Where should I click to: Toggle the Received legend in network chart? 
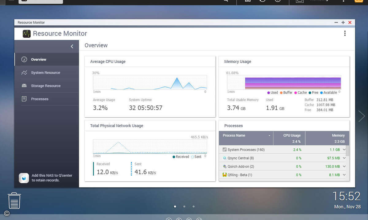coord(181,157)
